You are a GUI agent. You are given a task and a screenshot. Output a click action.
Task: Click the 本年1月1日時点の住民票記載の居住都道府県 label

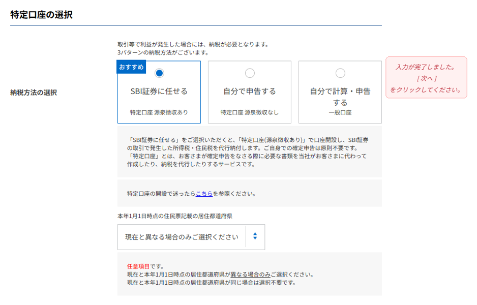(175, 216)
